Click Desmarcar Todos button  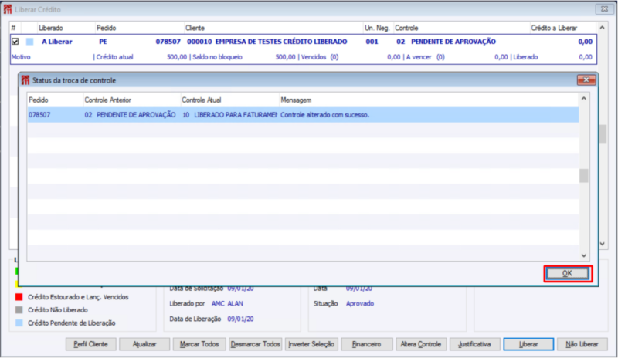[x=255, y=344]
